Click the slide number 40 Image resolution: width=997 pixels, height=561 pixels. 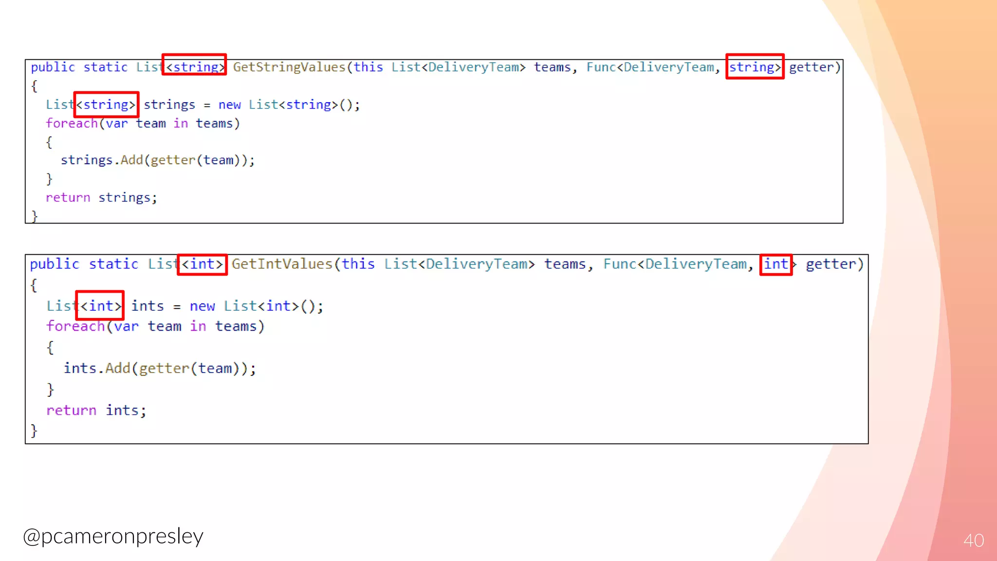coord(973,540)
